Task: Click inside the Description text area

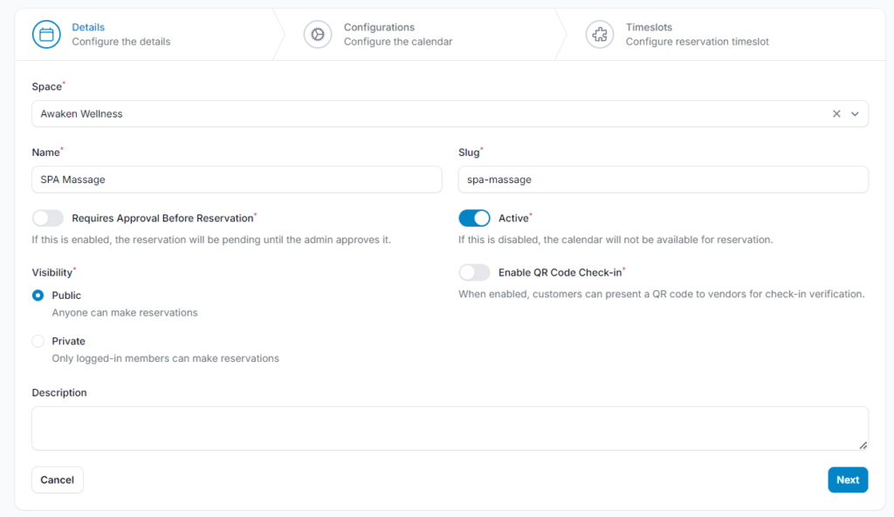Action: pyautogui.click(x=450, y=428)
